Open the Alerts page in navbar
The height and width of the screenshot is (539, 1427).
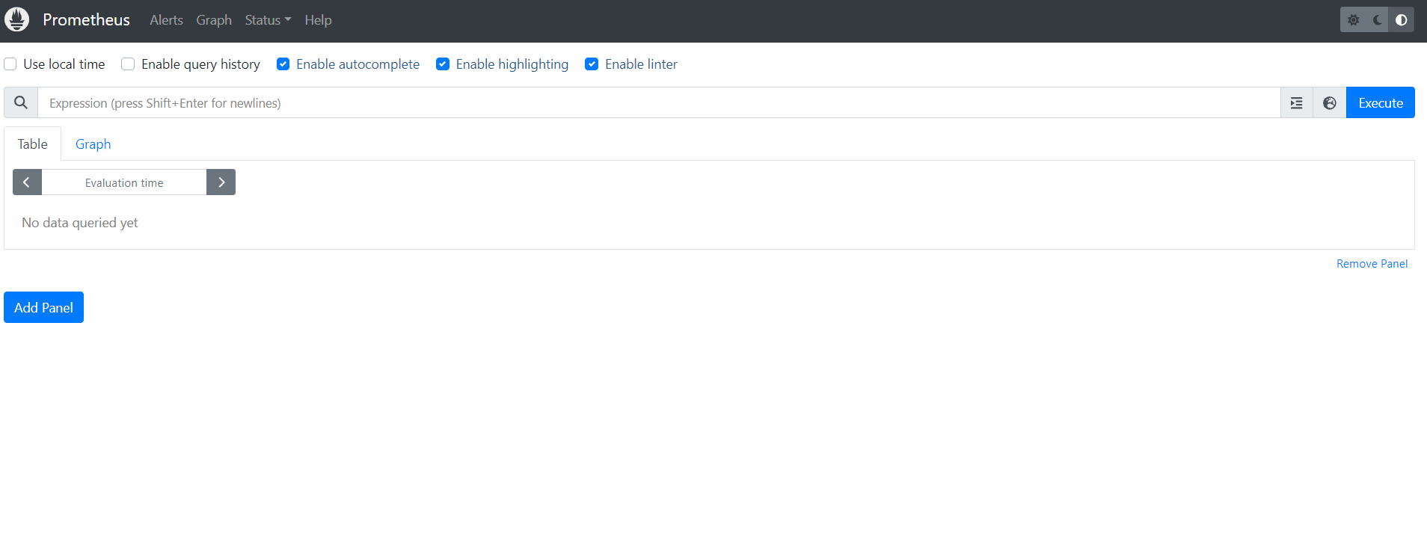(x=166, y=20)
